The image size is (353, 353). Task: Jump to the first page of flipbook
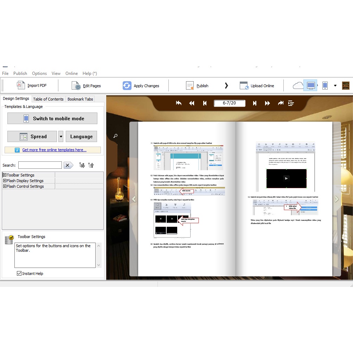click(179, 103)
